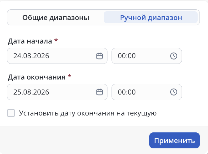Open the calendar picker for Дата начала

[100, 56]
